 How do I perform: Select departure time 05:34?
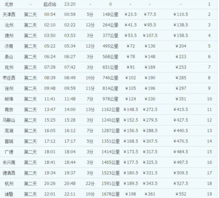(70, 46)
